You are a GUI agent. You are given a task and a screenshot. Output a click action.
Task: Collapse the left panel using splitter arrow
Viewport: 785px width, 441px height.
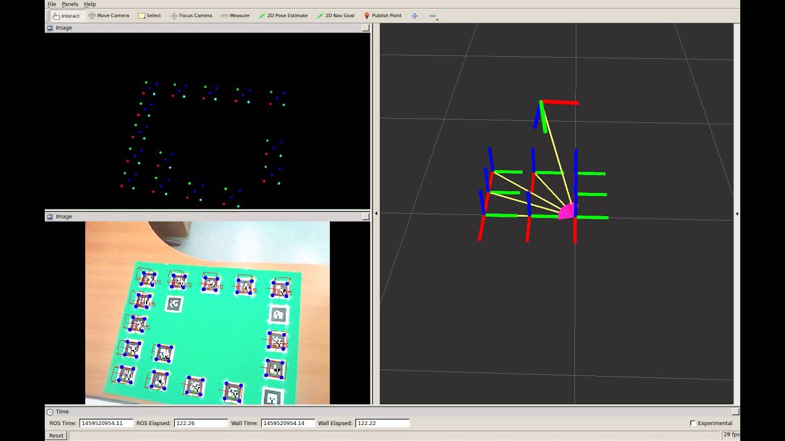[x=376, y=214]
